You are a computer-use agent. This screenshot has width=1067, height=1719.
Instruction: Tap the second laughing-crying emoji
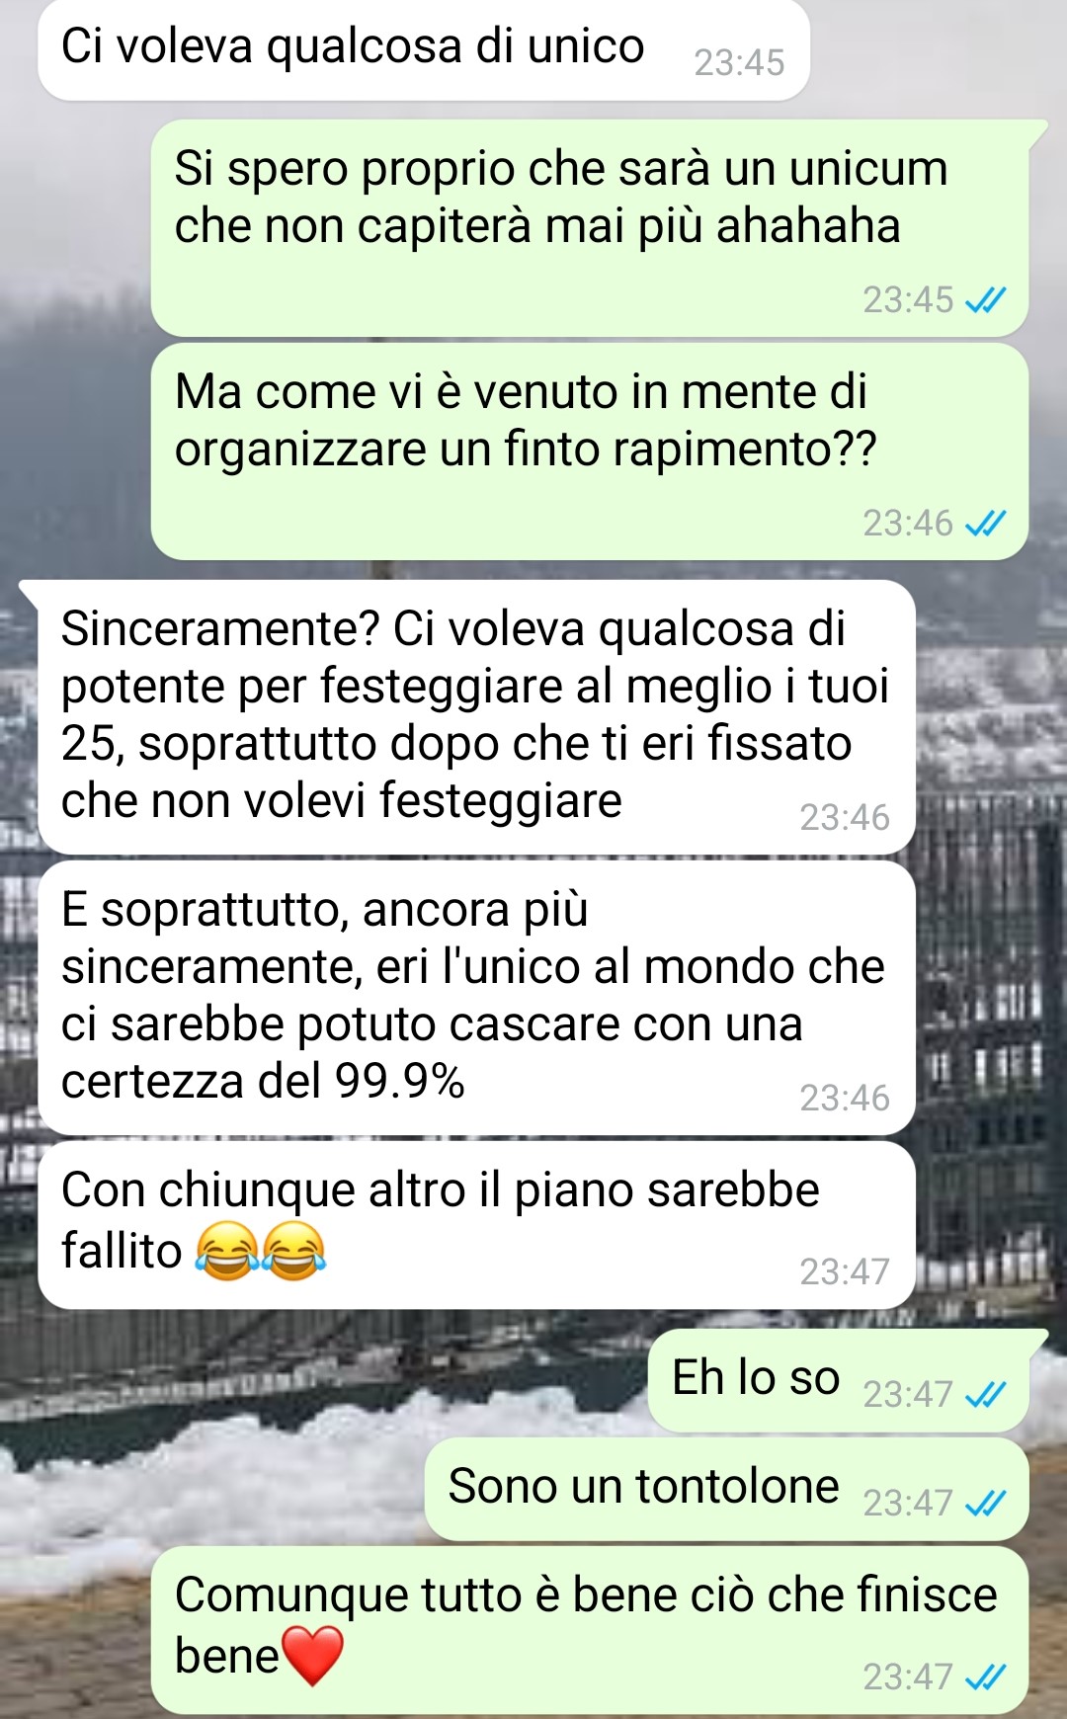pyautogui.click(x=293, y=1251)
